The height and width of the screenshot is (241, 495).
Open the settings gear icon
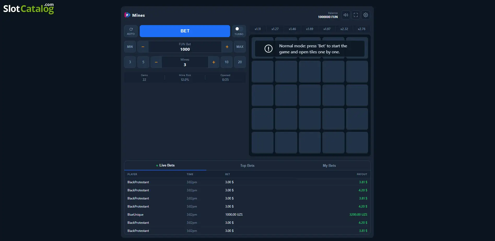pos(366,15)
